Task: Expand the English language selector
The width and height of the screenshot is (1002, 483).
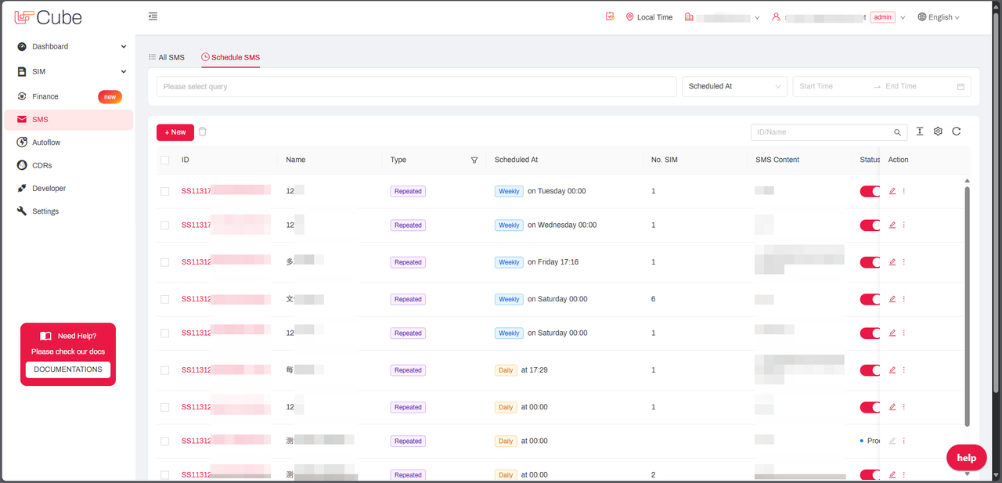Action: pos(939,17)
